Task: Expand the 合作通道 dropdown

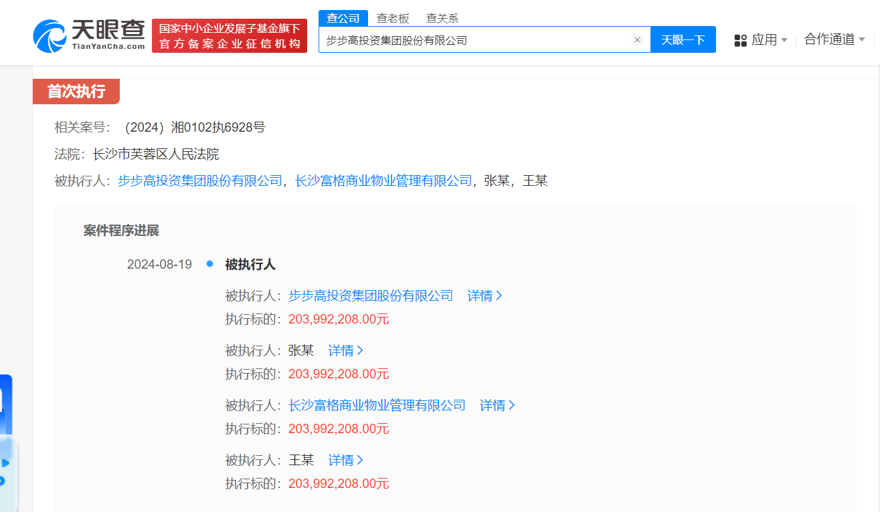Action: (834, 39)
